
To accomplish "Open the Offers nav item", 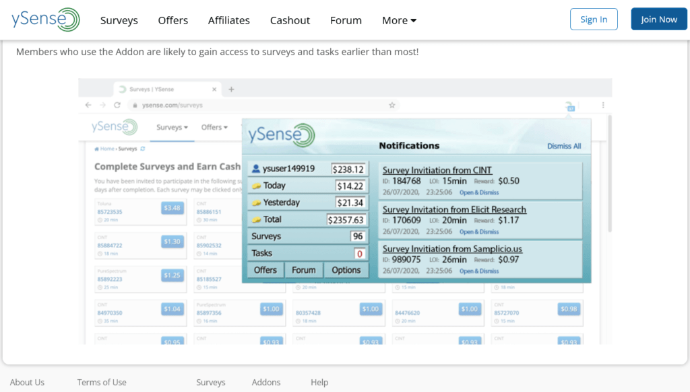I will [x=173, y=20].
